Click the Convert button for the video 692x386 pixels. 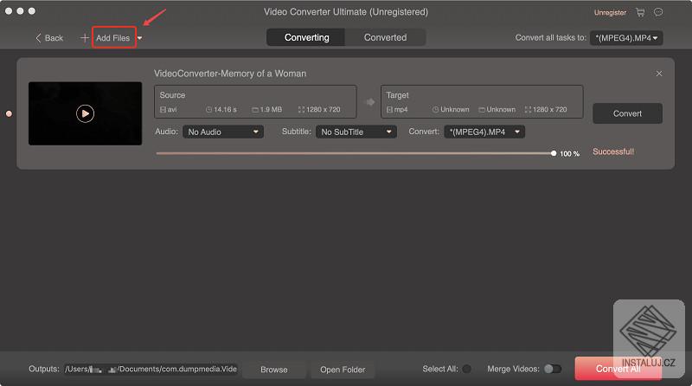(627, 113)
